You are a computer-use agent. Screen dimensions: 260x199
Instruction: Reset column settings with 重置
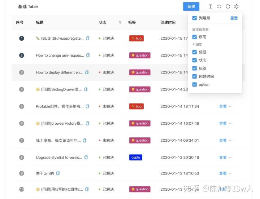(x=234, y=18)
